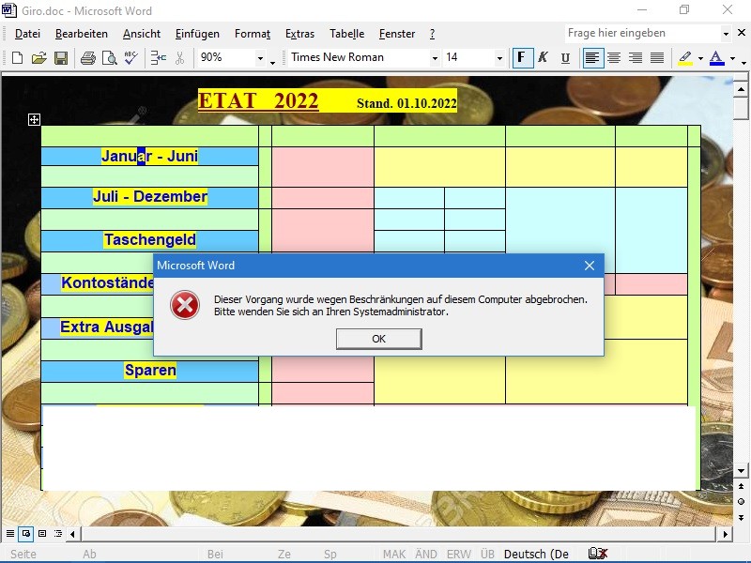
Task: Center align the text
Action: [x=614, y=58]
